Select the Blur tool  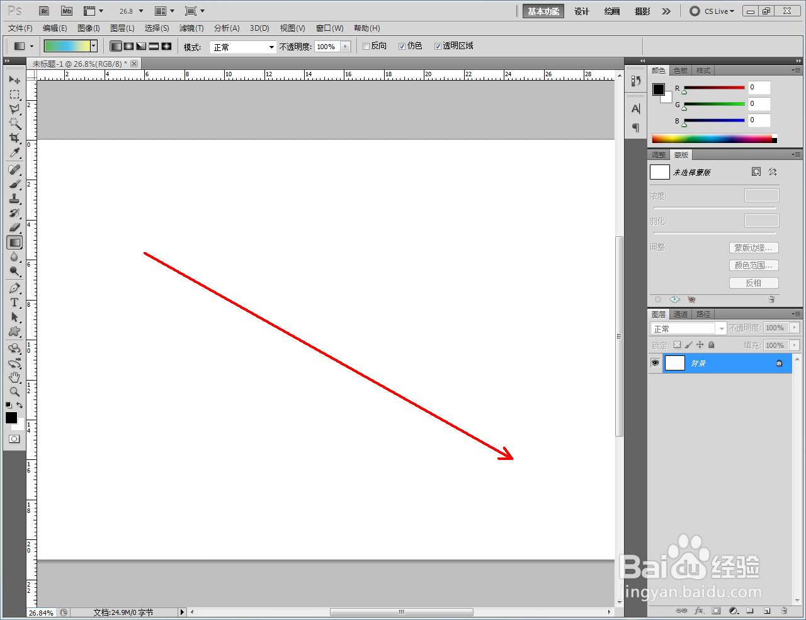(x=14, y=256)
